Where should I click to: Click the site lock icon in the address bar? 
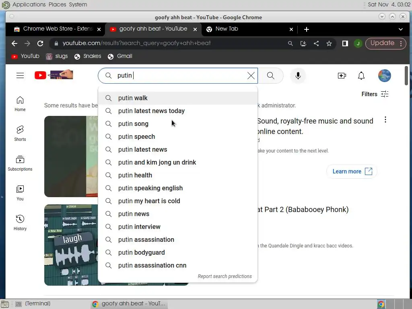point(56,43)
